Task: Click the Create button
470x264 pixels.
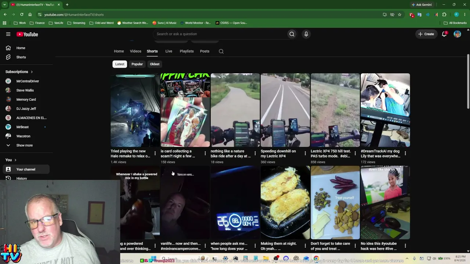Action: pyautogui.click(x=426, y=34)
